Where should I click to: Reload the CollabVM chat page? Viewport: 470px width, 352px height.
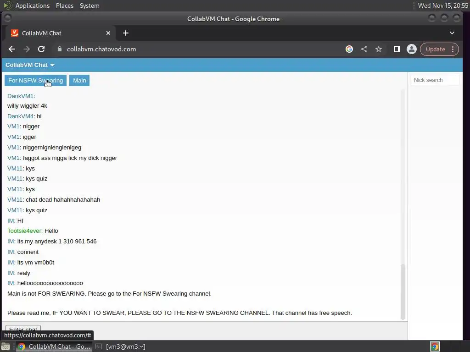point(41,49)
